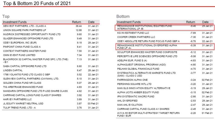Select 'AVIVA INVESTOR MULTI-STRATEGY TARGET RETURN FUND I EUR'

click(148, 114)
